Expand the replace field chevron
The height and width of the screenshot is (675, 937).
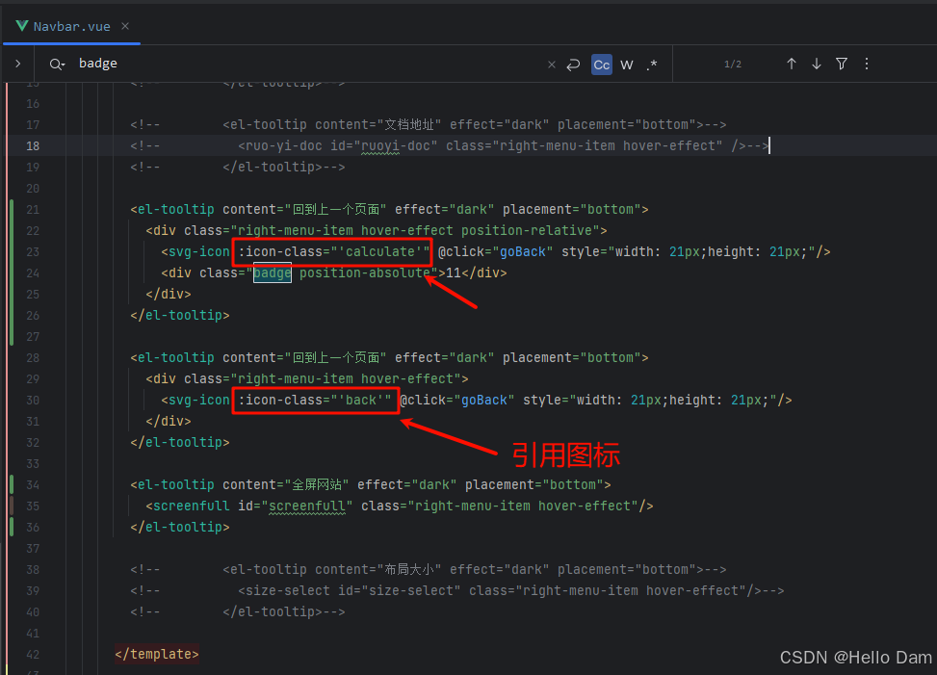(18, 64)
